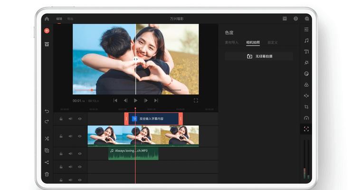Select the 相机拍照 tab
Screen dimensions: 352x190
coord(253,42)
